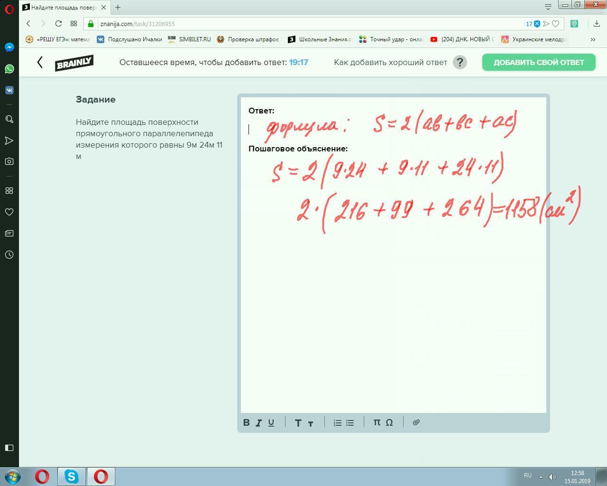Click the question mark help icon

[460, 62]
